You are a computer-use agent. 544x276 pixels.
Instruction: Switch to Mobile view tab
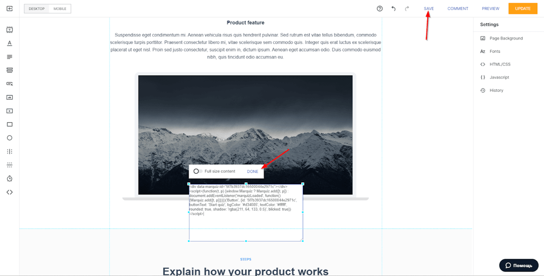point(60,9)
